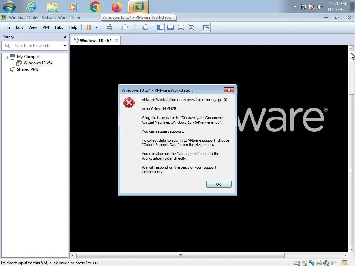Click the 'You can request support.' text
Image resolution: width=355 pixels, height=266 pixels.
[x=163, y=131]
